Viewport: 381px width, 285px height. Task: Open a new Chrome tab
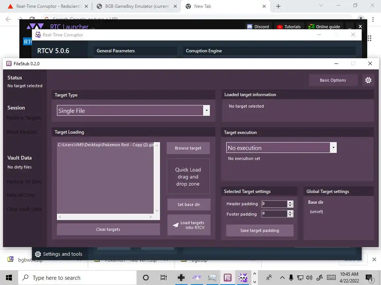(278, 7)
